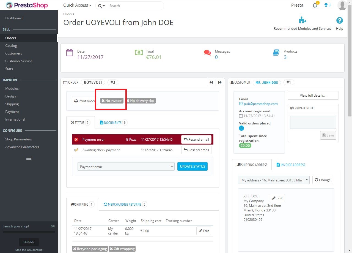Screen dimensions: 352x253
Task: Open the Merchandise Returns tab
Action: click(x=125, y=205)
